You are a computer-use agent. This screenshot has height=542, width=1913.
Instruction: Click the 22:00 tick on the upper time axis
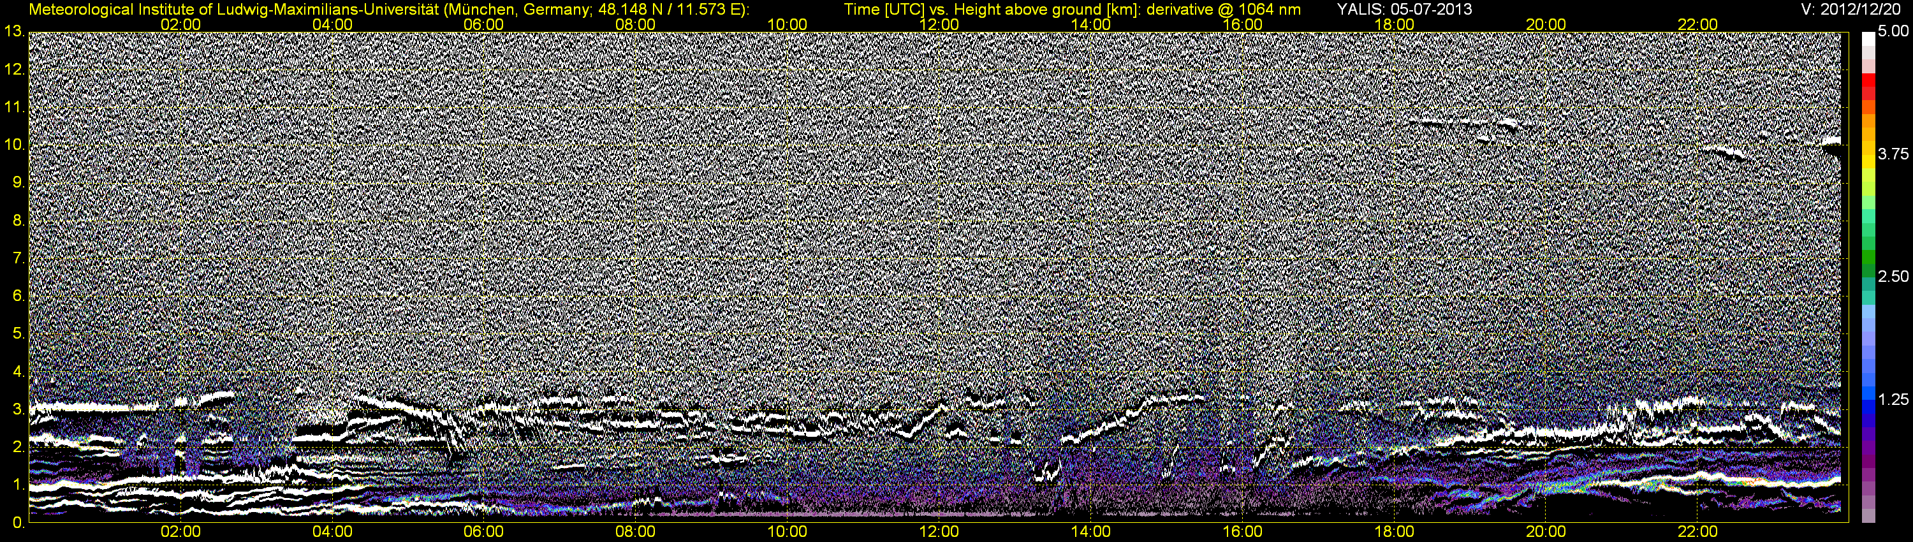(x=1697, y=24)
